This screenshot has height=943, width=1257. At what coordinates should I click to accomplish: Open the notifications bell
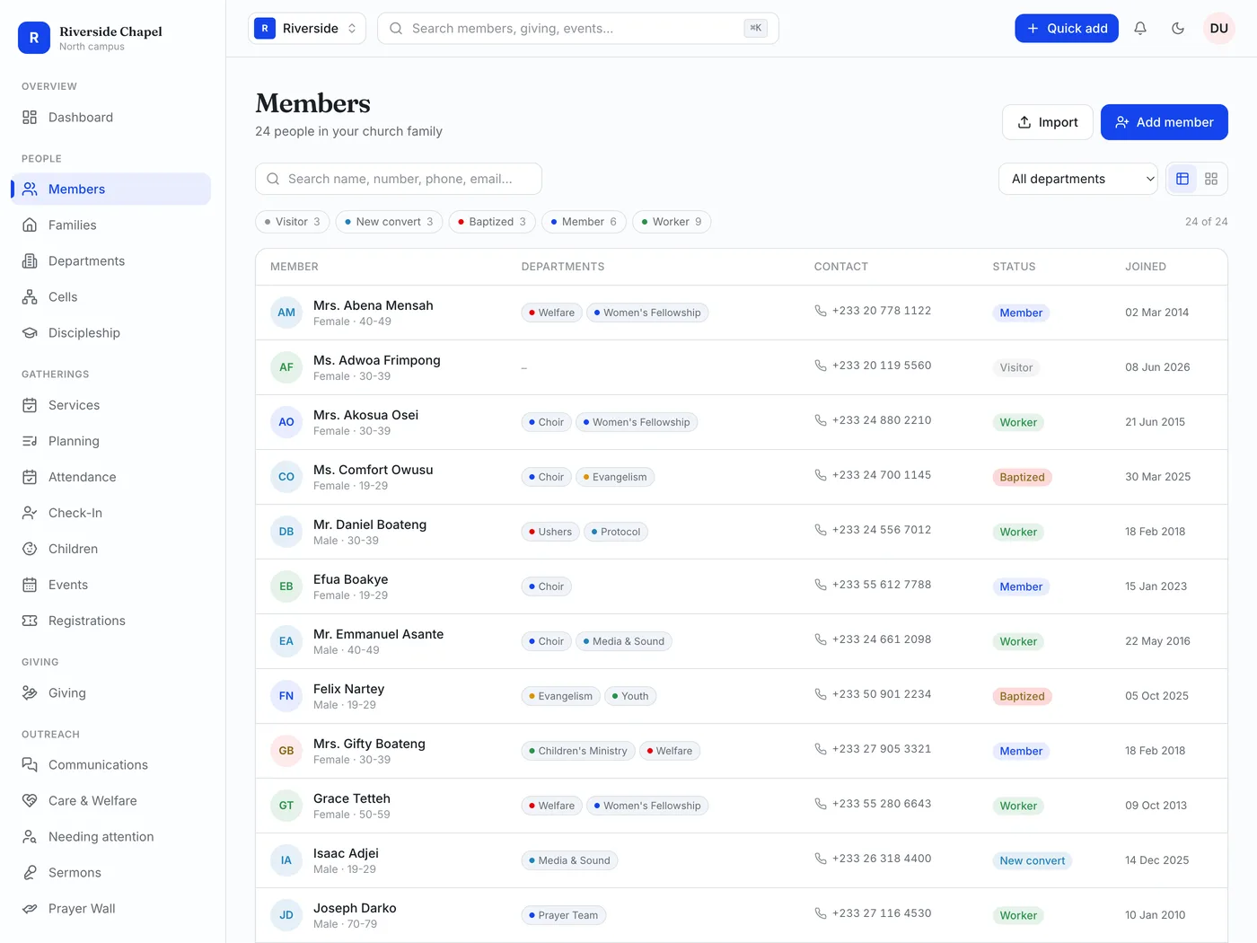[1140, 29]
